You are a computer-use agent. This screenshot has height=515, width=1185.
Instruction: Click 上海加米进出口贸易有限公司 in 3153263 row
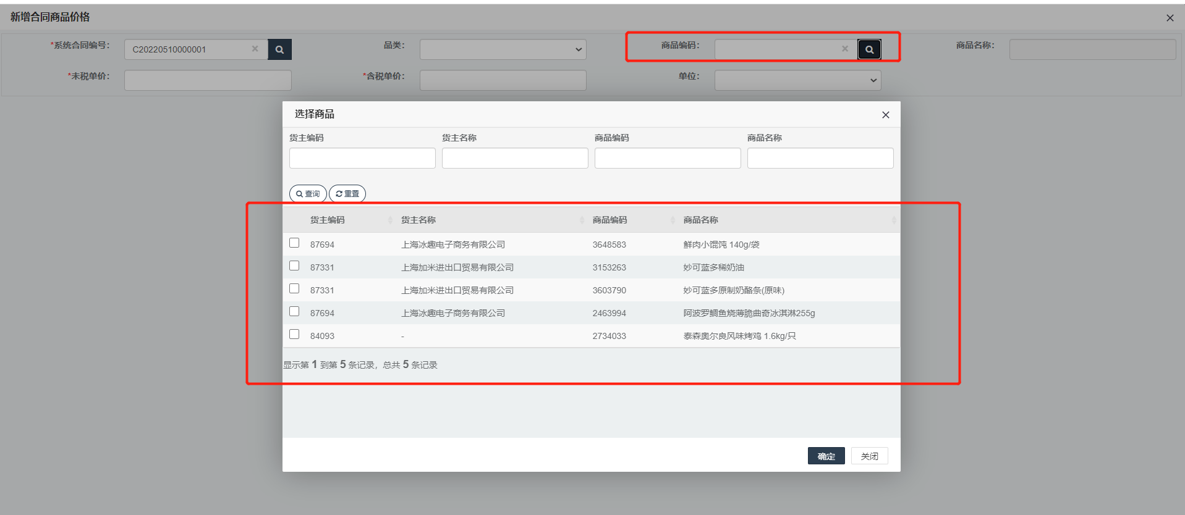[x=457, y=267]
